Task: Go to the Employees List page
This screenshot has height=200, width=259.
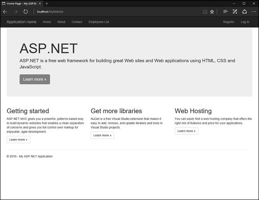Action: 99,22
